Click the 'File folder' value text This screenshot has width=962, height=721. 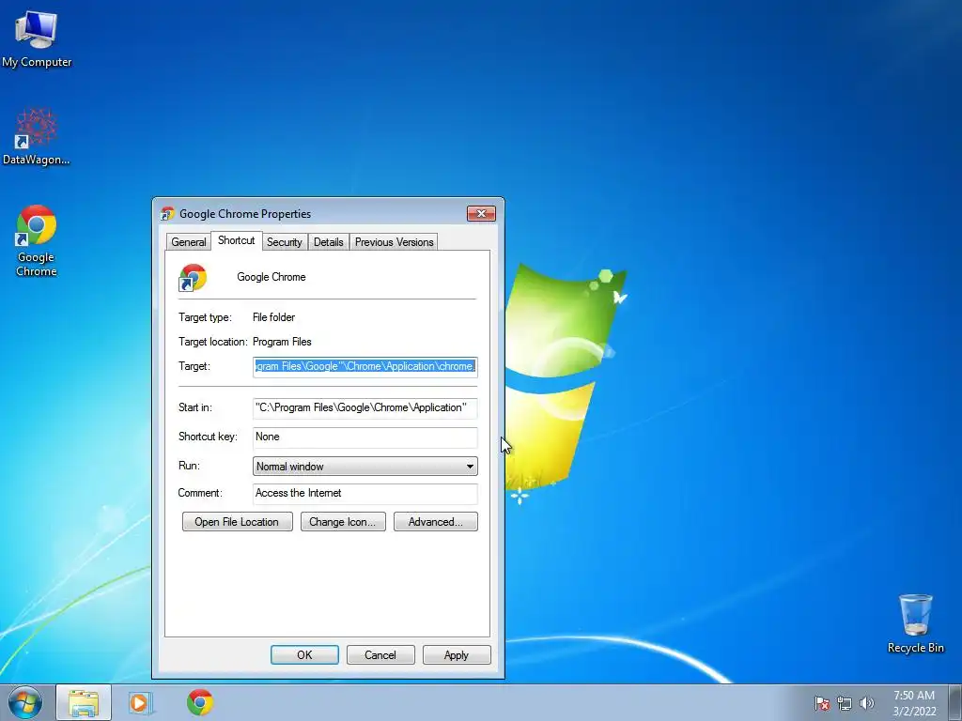point(273,317)
